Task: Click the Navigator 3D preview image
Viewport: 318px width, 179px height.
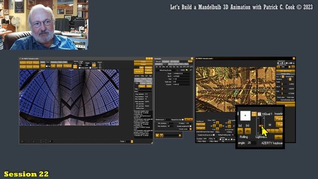Action: coord(236,89)
